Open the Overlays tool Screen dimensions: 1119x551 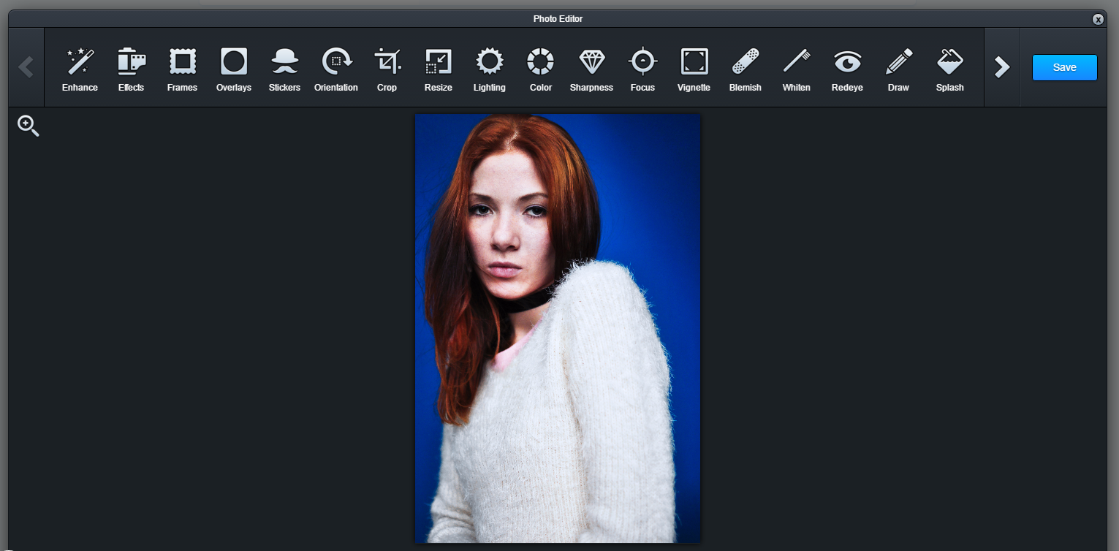(234, 69)
